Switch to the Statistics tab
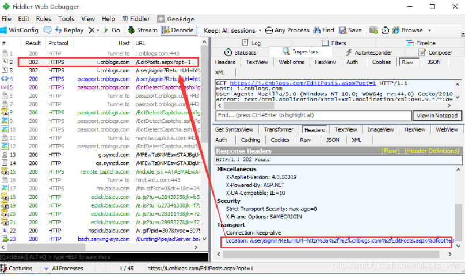The height and width of the screenshot is (276, 465). pyautogui.click(x=240, y=52)
